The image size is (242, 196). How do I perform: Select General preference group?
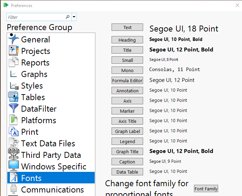(x=51, y=39)
